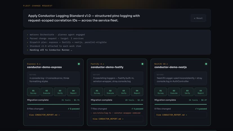Image resolution: width=233 pixels, height=131 pixels.
Task: Click 'Migration complete' in fastify card
Action: pyautogui.click(x=101, y=100)
